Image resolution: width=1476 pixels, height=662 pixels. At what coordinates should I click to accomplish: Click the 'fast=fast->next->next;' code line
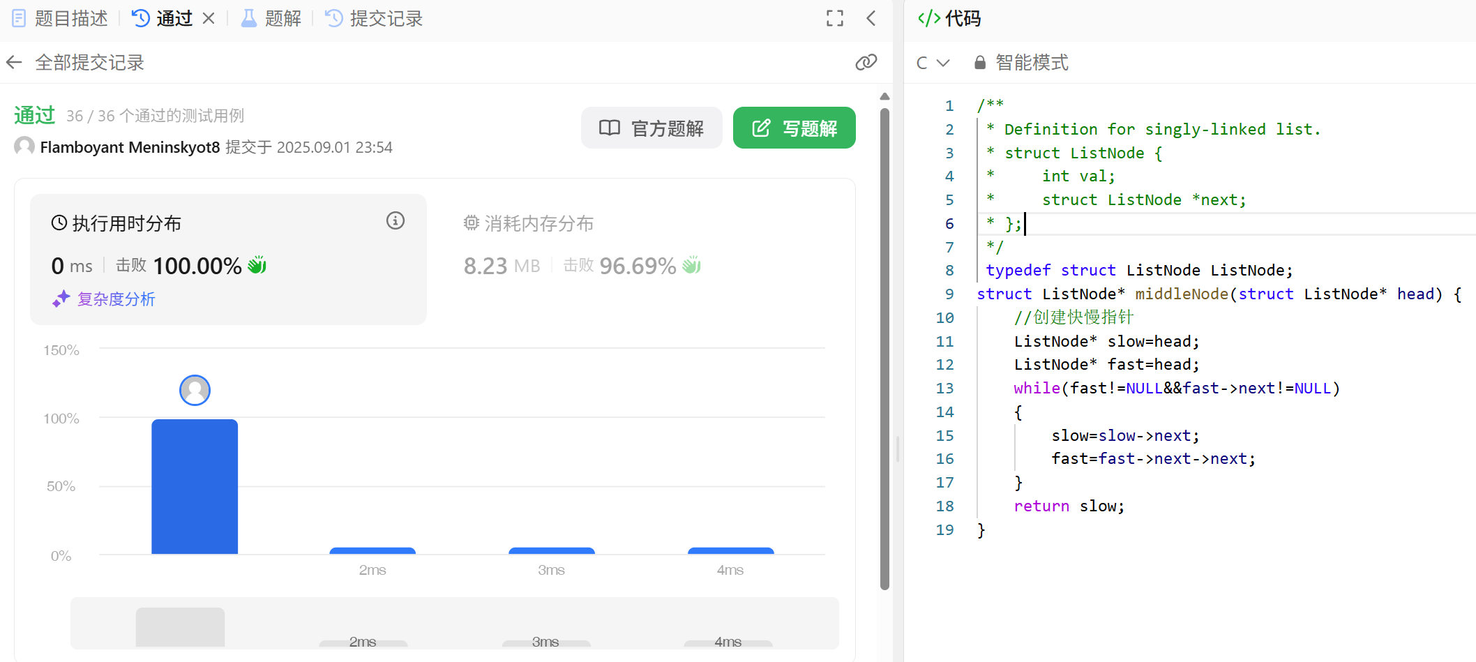pos(1154,458)
